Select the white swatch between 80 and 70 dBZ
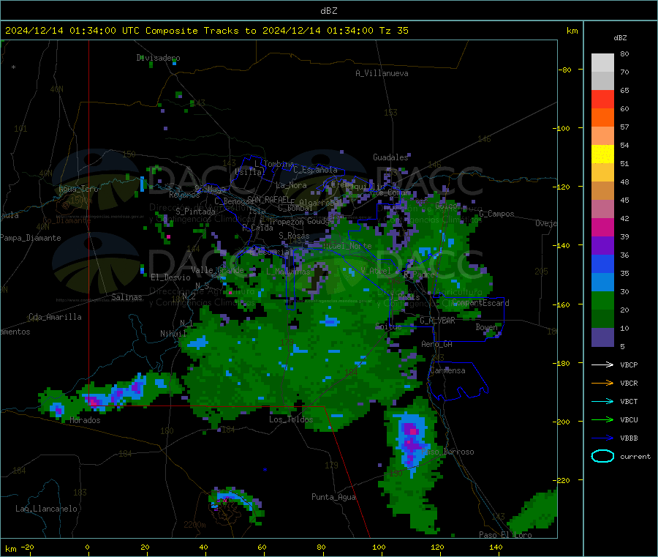 pyautogui.click(x=602, y=63)
